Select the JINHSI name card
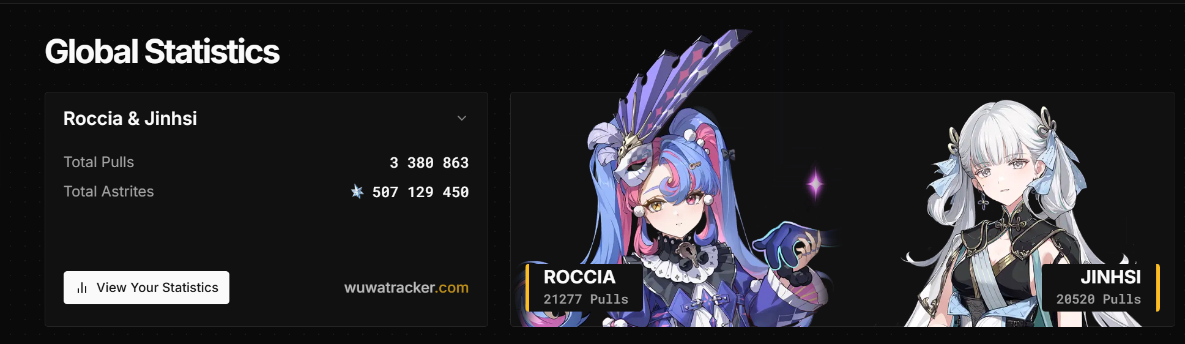Image resolution: width=1185 pixels, height=344 pixels. (x=1101, y=287)
